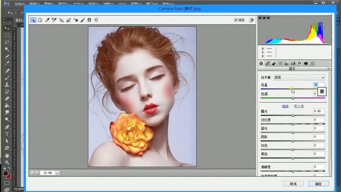Toggle full screen mode icon beside preview
This screenshot has height=192, width=341.
(251, 20)
